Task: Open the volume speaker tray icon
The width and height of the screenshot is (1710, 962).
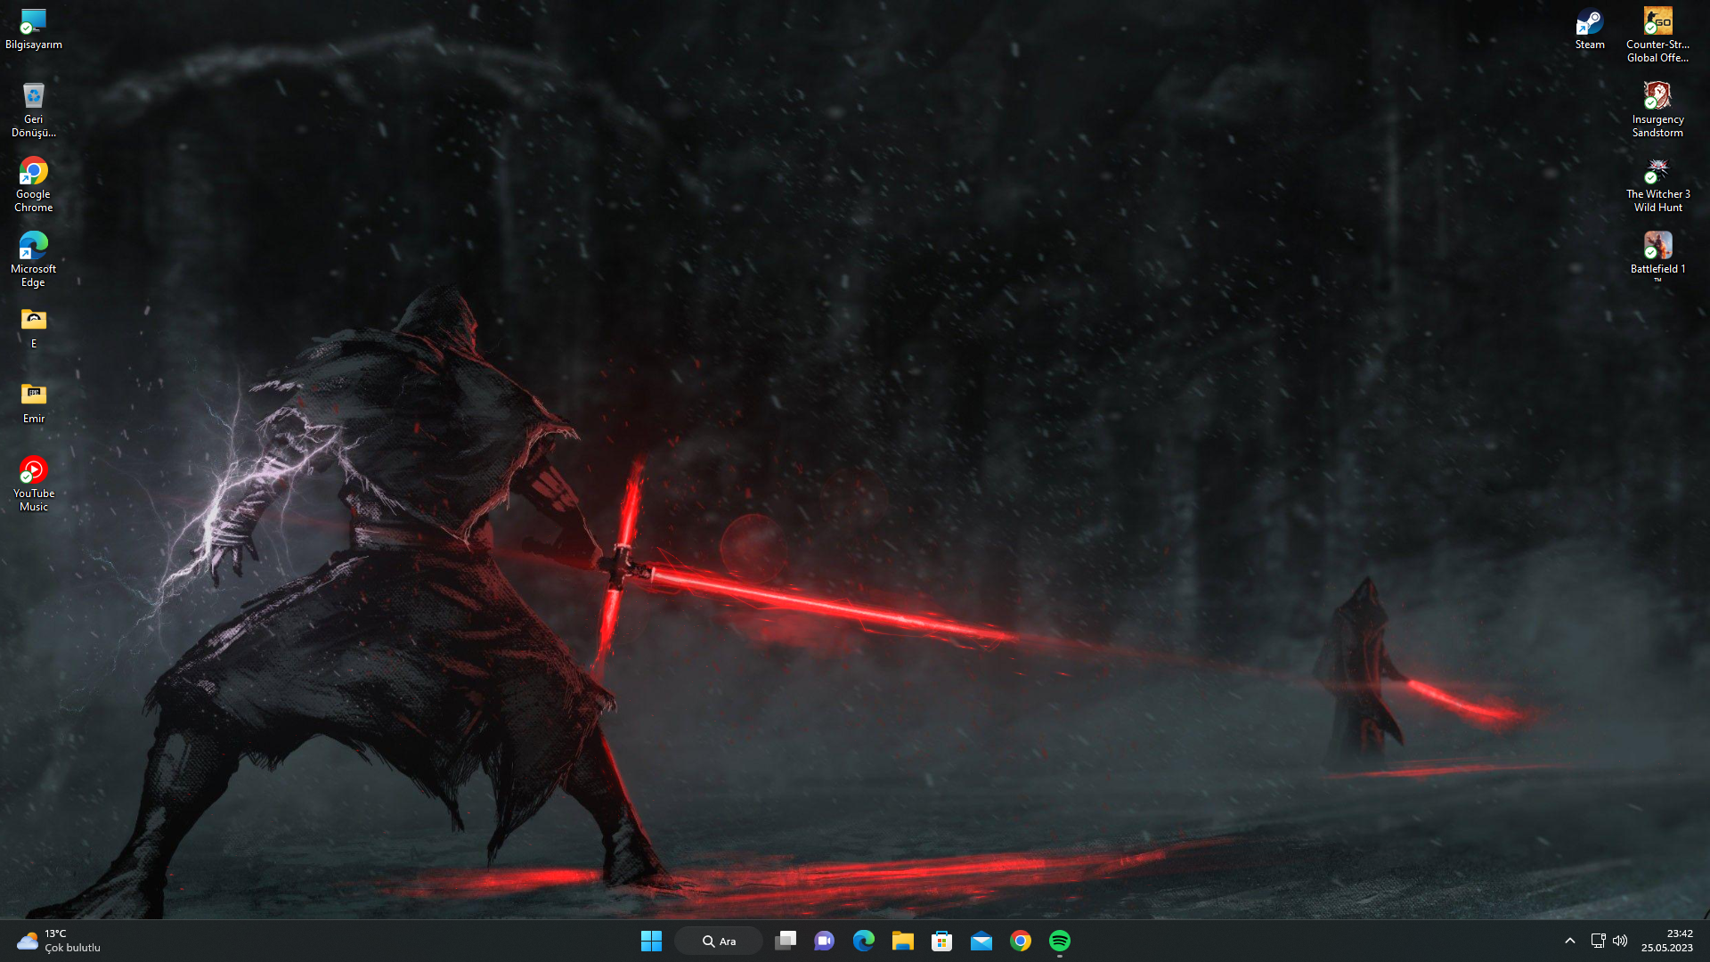Action: (x=1620, y=941)
